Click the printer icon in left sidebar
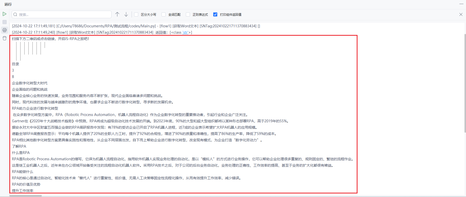 pyautogui.click(x=5, y=30)
